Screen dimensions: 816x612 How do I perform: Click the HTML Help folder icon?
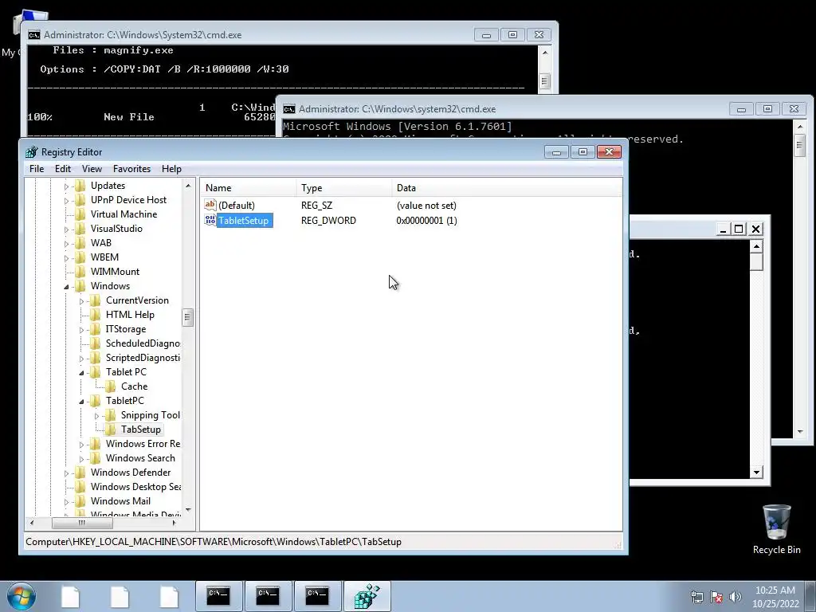(x=96, y=314)
